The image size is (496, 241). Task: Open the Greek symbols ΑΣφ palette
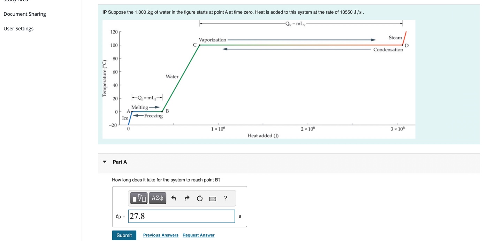[x=157, y=198]
